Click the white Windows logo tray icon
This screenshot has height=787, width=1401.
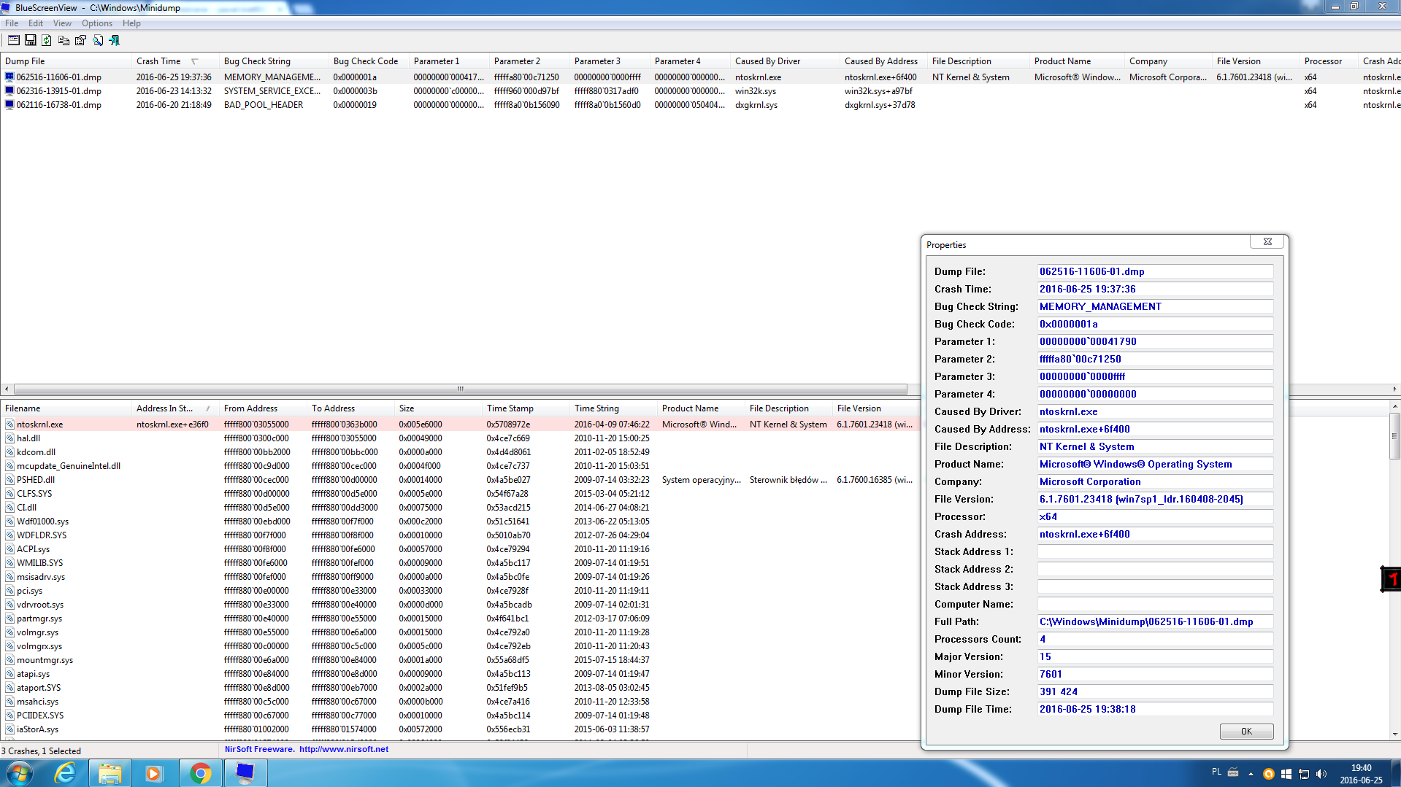[1286, 774]
